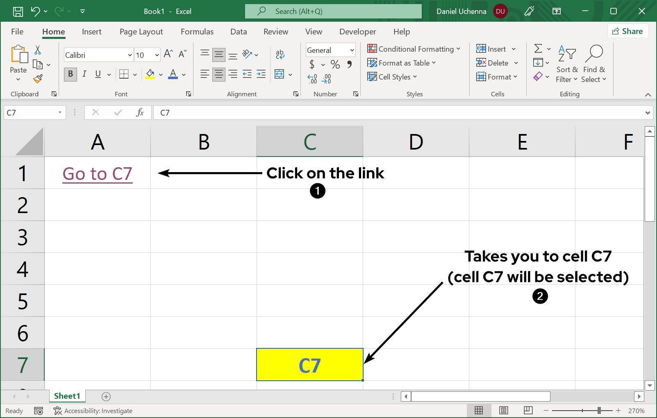Click the Wrap Text icon
Image resolution: width=657 pixels, height=418 pixels.
[x=280, y=54]
